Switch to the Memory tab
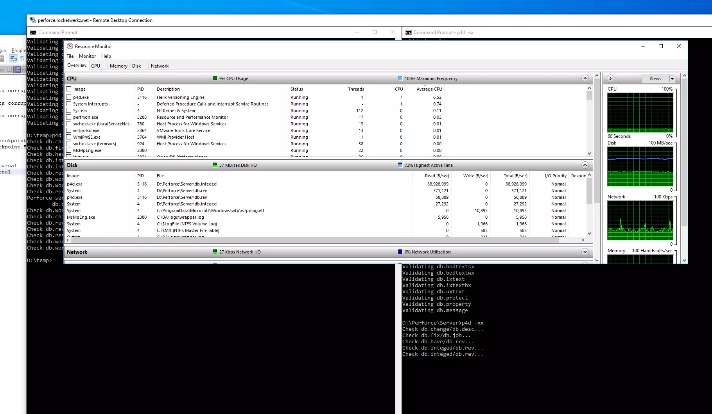This screenshot has height=414, width=712. point(118,66)
